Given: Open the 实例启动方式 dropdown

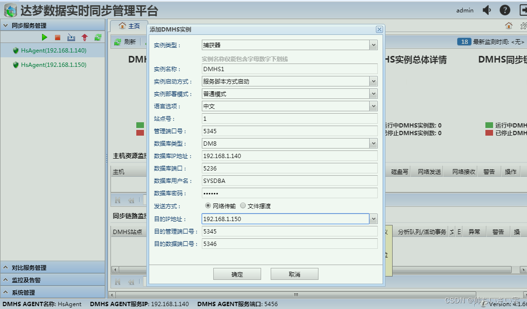Looking at the screenshot, I should pos(373,81).
